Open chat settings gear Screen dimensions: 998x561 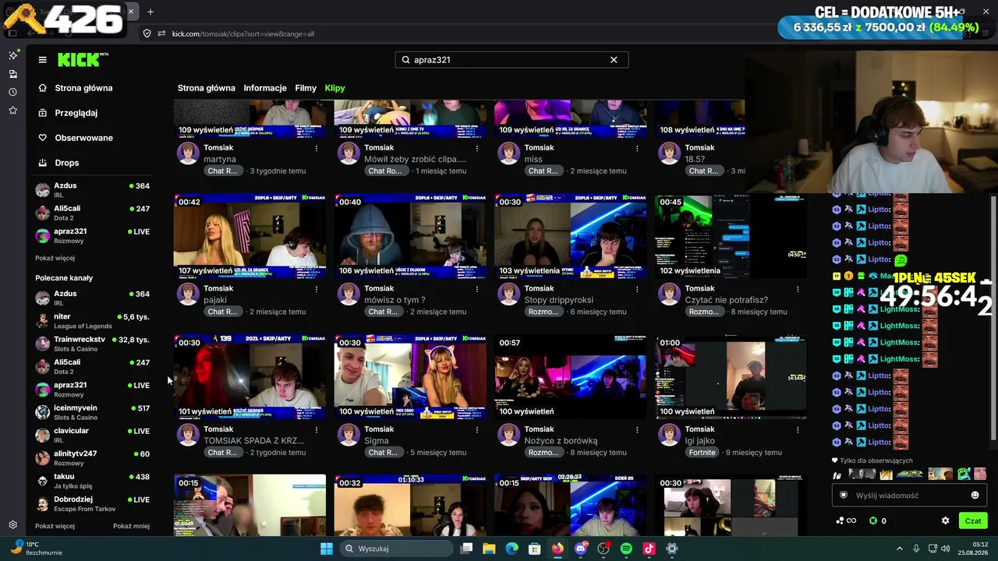(x=945, y=520)
